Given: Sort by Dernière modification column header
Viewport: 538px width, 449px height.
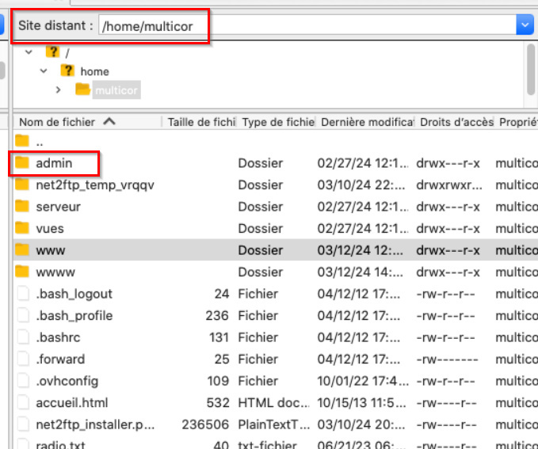Looking at the screenshot, I should (x=365, y=122).
